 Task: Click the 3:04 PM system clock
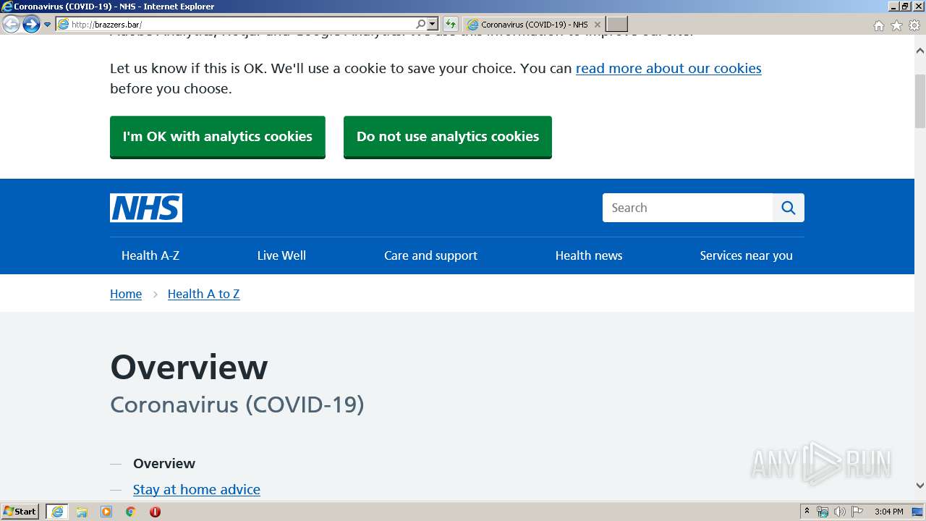(x=889, y=512)
